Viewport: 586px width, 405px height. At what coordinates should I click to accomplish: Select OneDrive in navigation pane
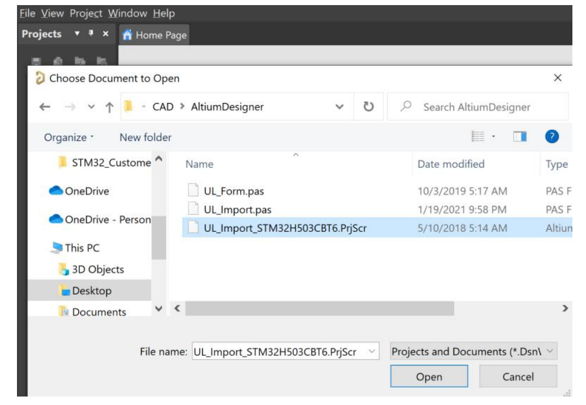click(x=79, y=191)
